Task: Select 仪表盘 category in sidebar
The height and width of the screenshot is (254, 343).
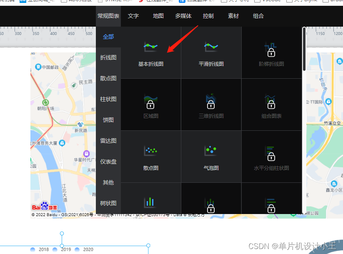Action: pyautogui.click(x=108, y=162)
